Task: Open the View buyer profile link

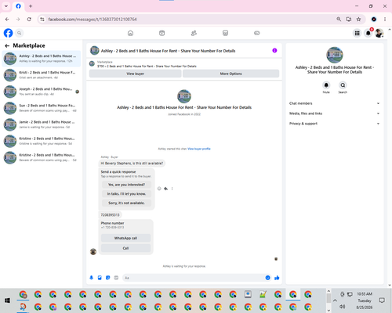Action: point(199,149)
